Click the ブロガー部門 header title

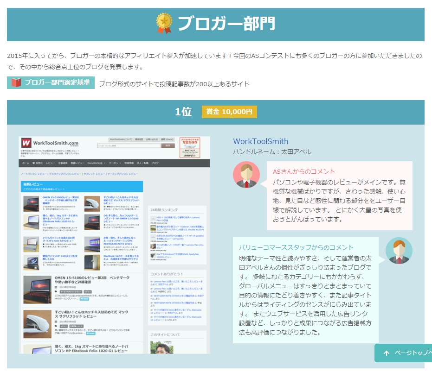[226, 23]
